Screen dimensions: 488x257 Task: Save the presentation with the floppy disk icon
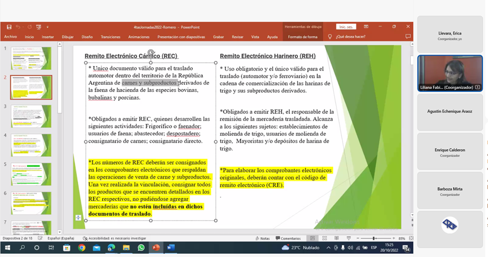tap(9, 27)
